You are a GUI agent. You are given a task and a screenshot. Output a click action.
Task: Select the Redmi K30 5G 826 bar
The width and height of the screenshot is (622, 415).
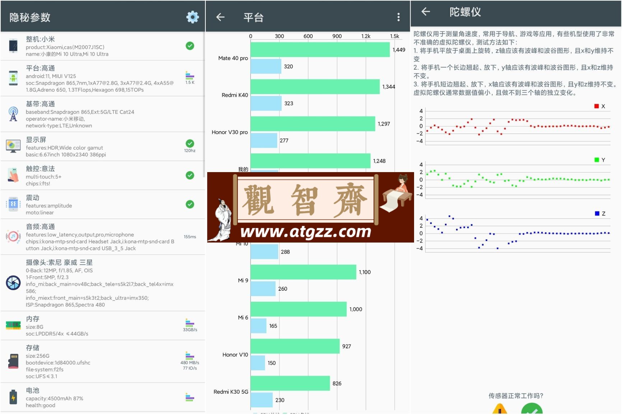pos(290,383)
